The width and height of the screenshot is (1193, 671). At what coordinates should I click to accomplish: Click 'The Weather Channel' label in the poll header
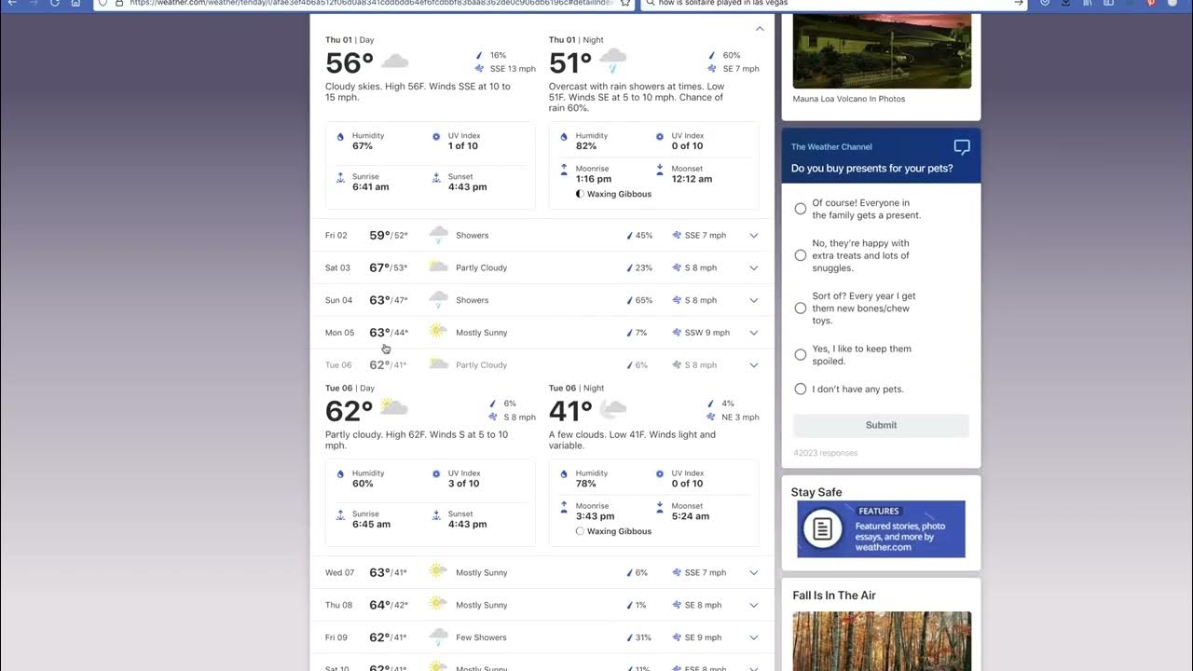831,147
